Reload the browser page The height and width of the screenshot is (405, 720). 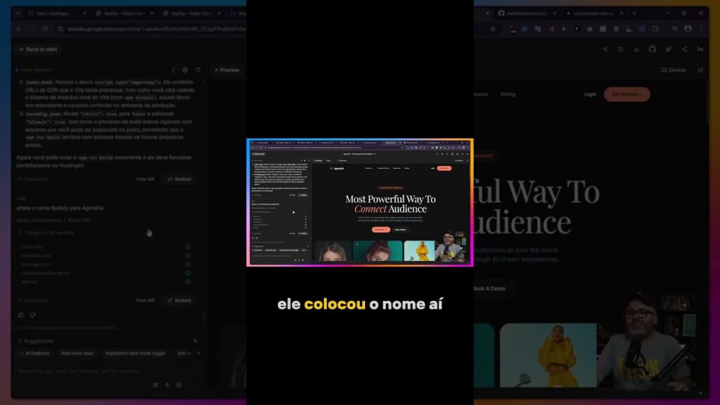(x=45, y=29)
